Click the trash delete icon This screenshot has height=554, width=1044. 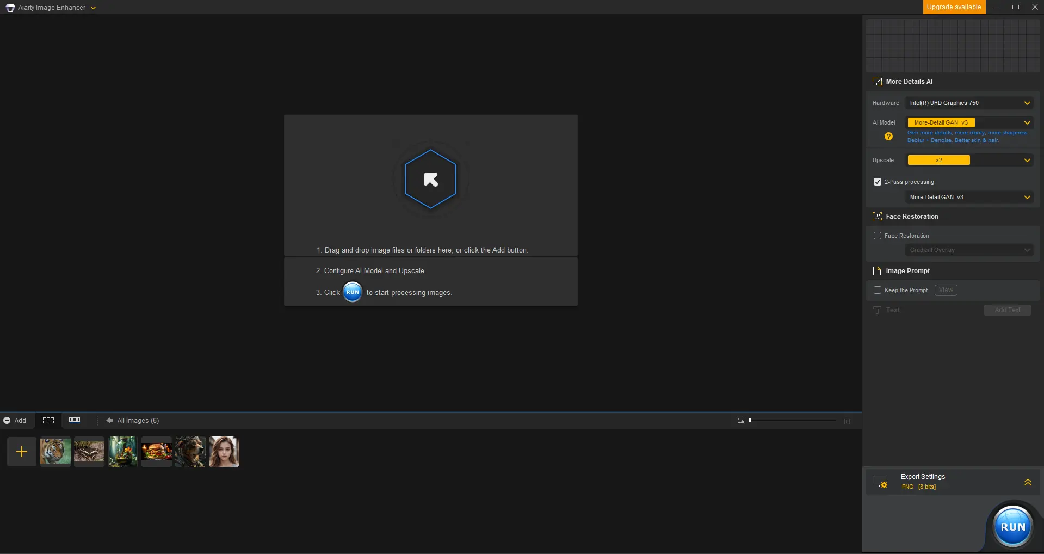[847, 421]
